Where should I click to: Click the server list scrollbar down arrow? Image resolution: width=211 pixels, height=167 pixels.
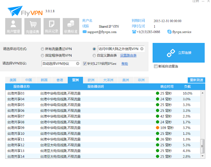click(202, 156)
